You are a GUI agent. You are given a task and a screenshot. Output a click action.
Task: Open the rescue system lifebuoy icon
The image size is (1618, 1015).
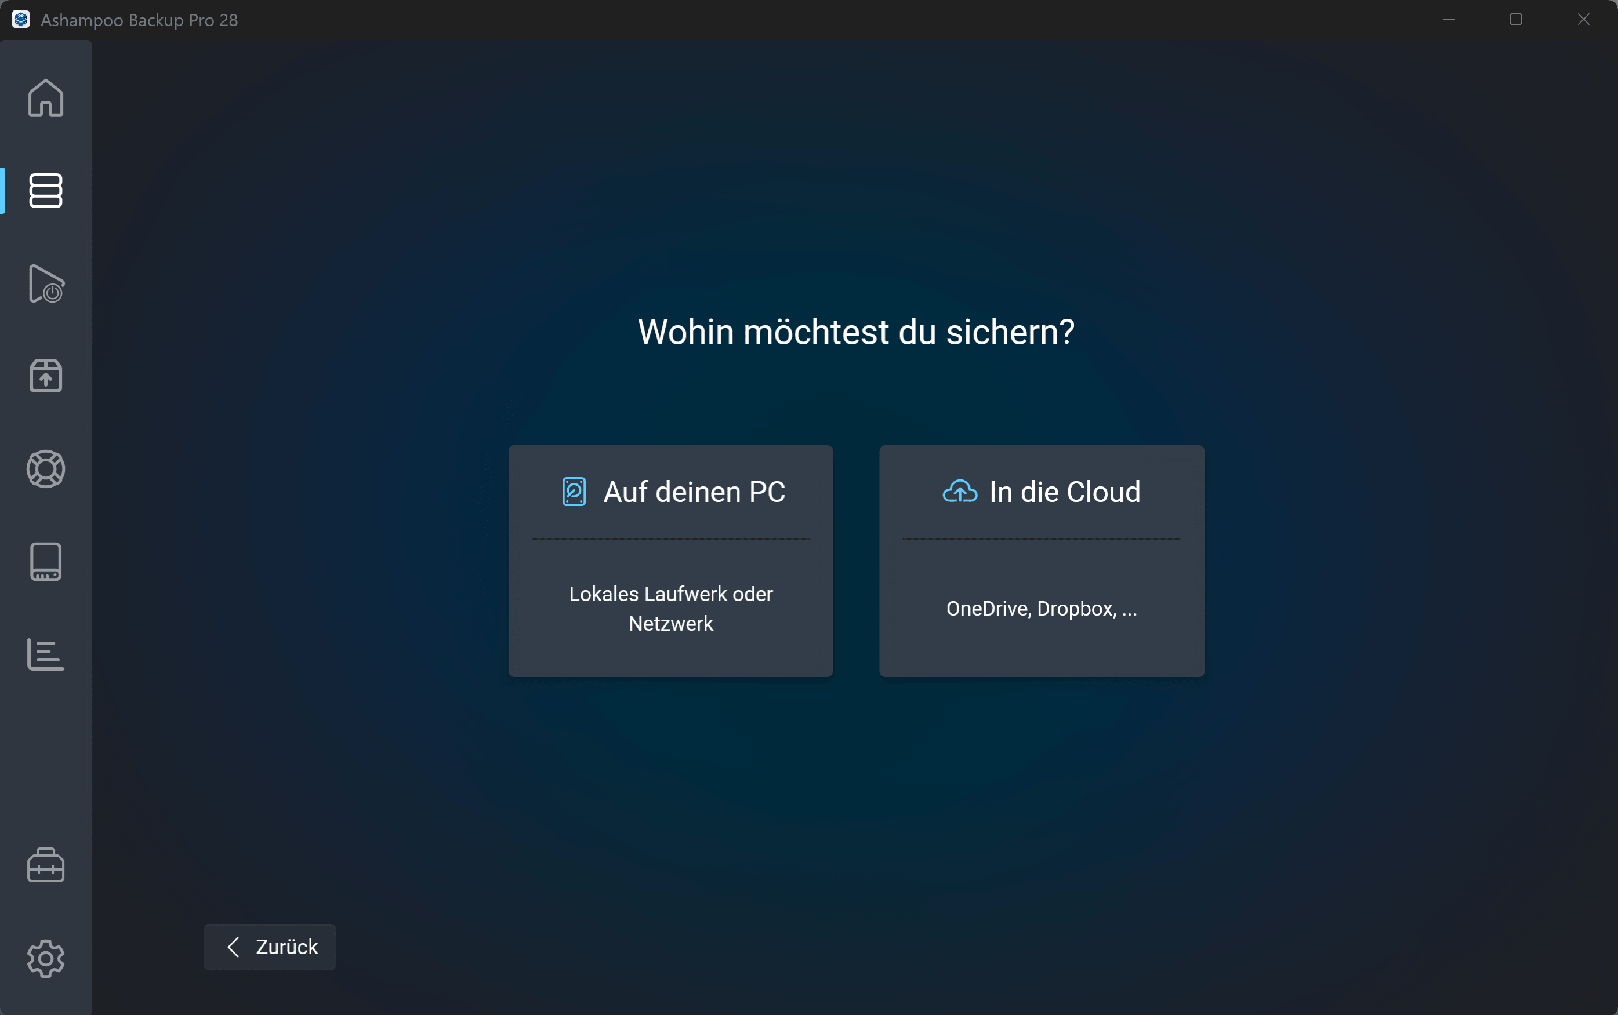pyautogui.click(x=46, y=468)
